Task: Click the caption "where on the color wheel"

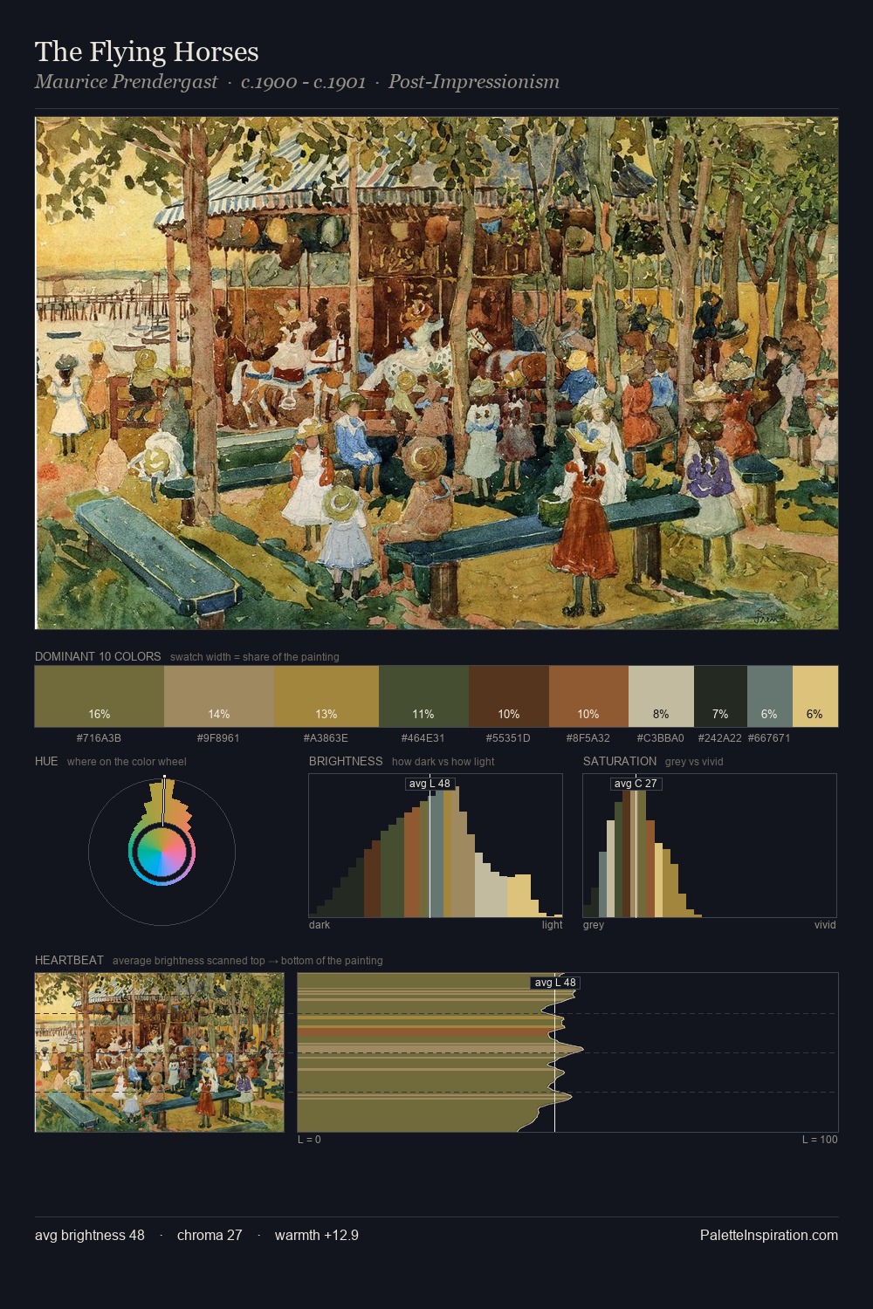Action: (x=127, y=762)
